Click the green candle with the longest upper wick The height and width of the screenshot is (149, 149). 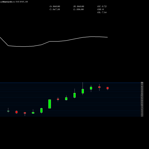pos(83,91)
